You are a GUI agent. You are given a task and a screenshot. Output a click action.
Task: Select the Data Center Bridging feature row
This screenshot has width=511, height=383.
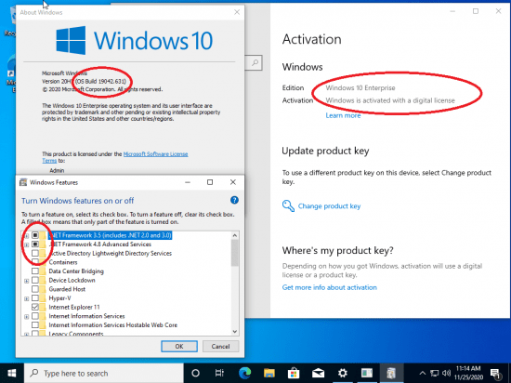[x=76, y=271]
